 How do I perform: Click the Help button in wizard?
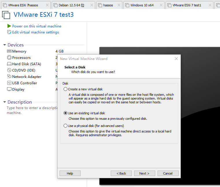pos(70,173)
